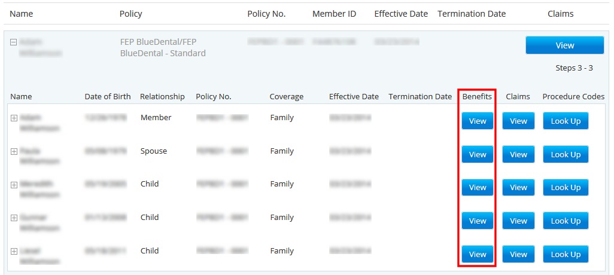Open benefits View for first Child

pyautogui.click(x=478, y=188)
